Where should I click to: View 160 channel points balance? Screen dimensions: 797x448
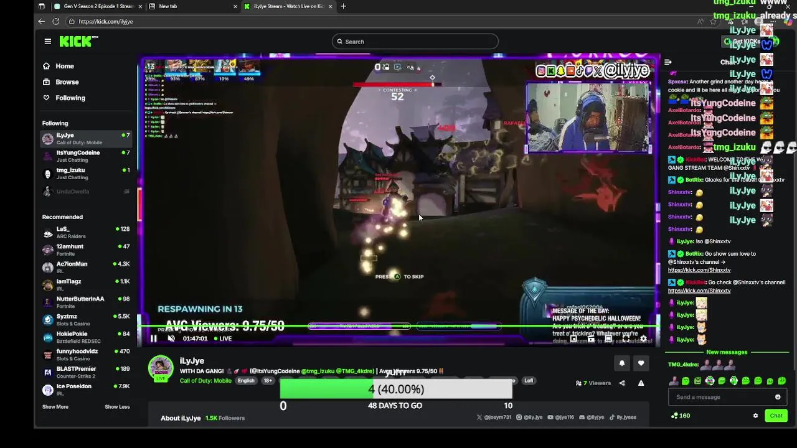click(x=680, y=416)
